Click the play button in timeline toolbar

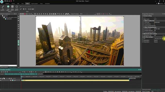56,72
